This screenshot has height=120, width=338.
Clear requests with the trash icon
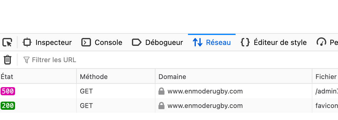[8, 60]
